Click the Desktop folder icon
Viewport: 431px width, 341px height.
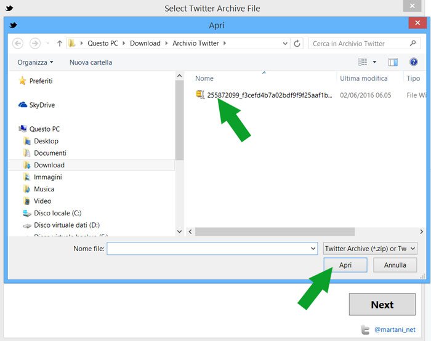coord(27,141)
